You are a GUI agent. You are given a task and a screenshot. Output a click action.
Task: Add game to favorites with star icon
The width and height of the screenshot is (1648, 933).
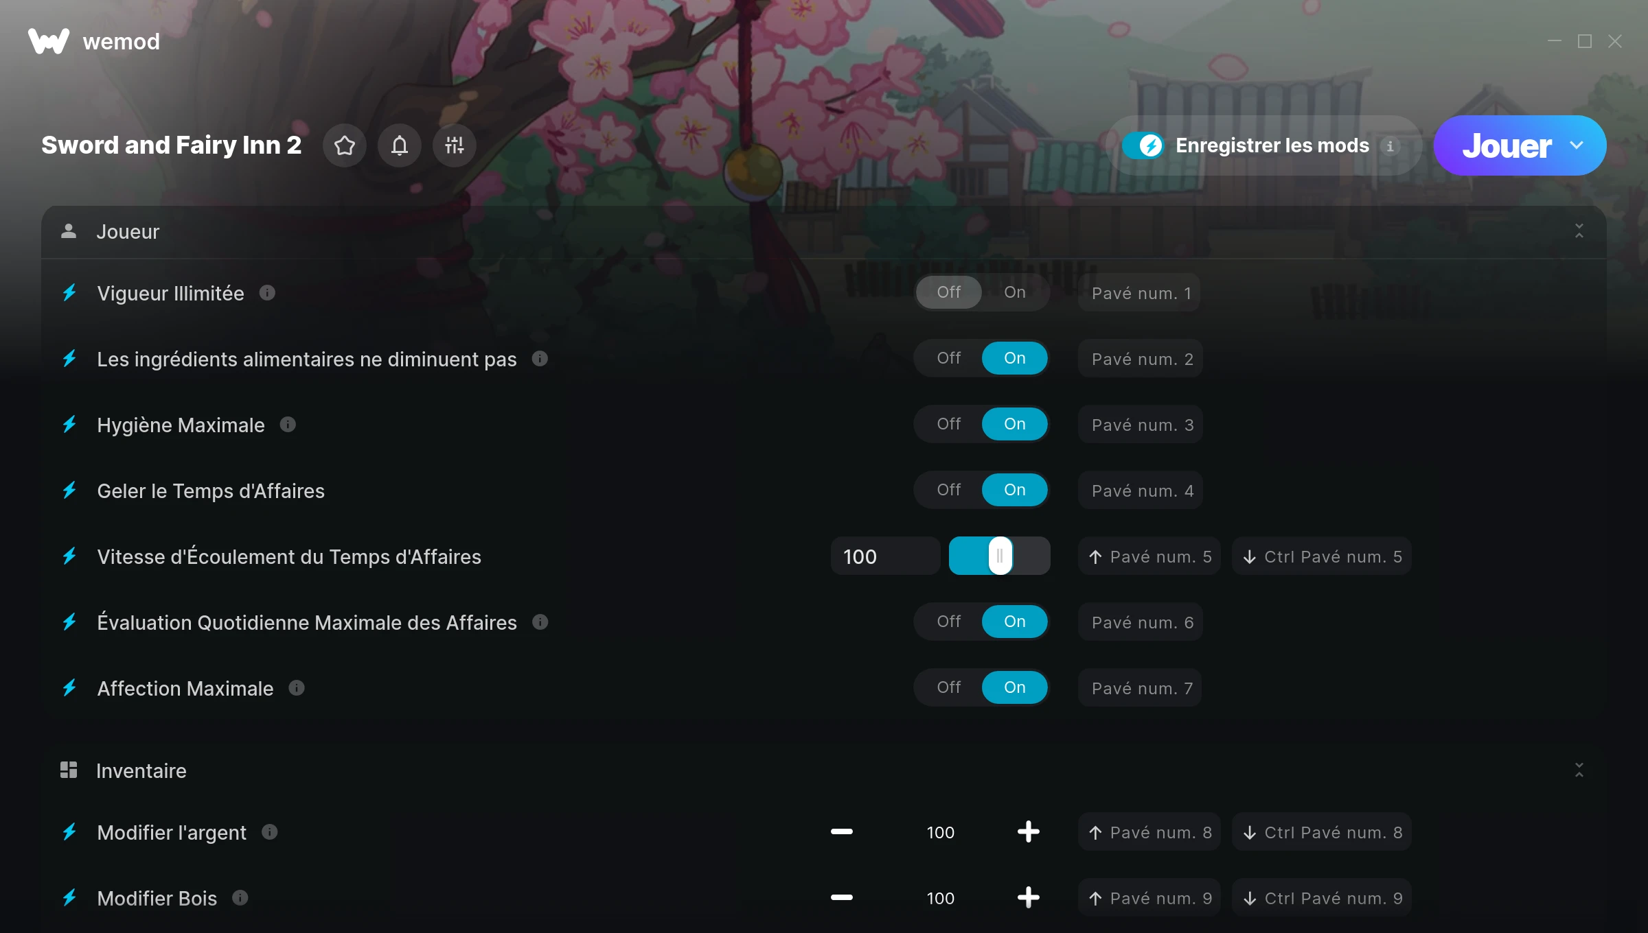tap(345, 145)
